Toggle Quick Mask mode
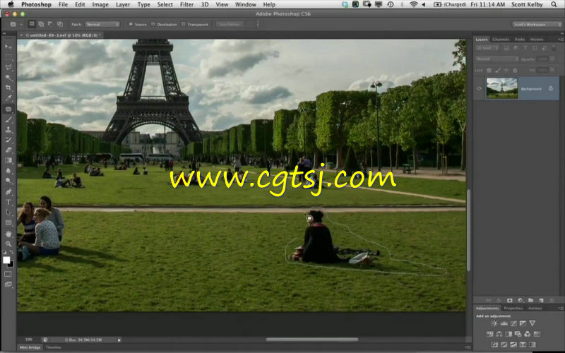 click(8, 274)
